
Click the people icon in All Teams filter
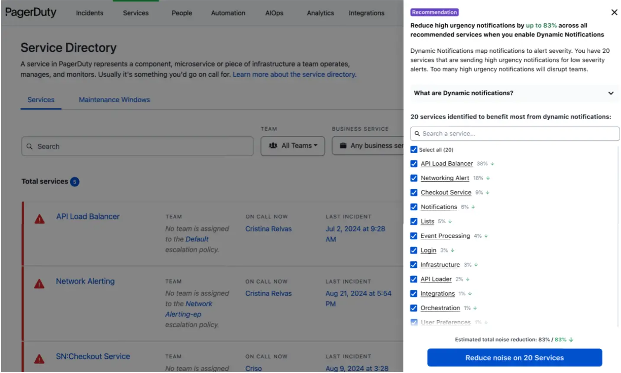point(273,146)
